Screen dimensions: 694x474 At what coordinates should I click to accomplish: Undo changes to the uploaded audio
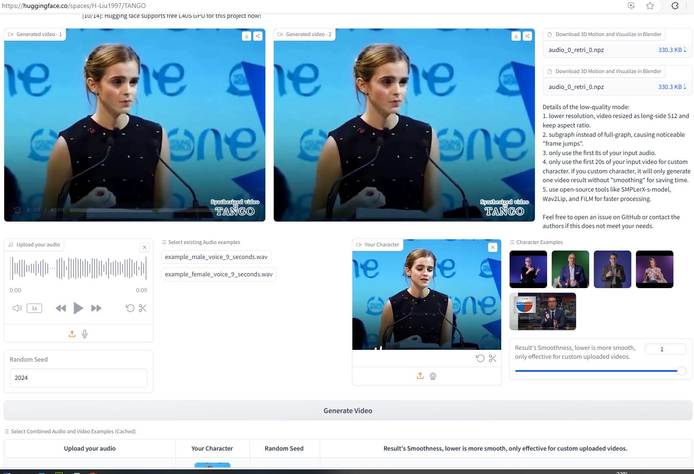[130, 308]
